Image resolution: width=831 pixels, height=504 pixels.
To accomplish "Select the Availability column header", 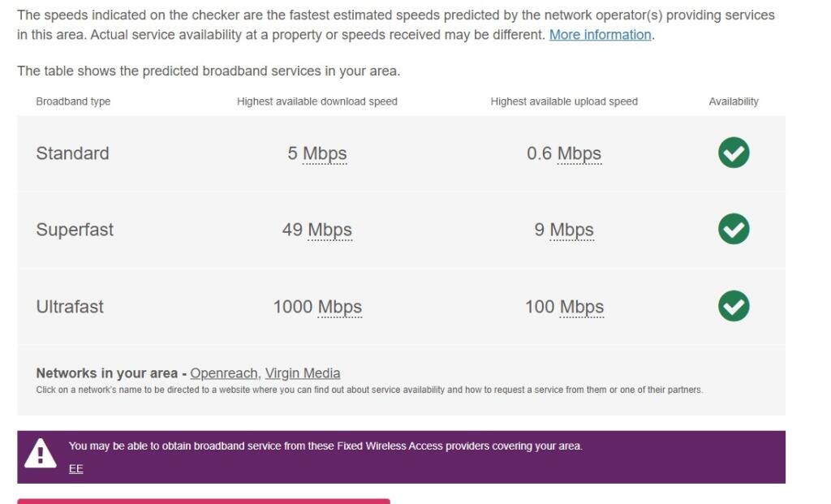I will [x=734, y=101].
